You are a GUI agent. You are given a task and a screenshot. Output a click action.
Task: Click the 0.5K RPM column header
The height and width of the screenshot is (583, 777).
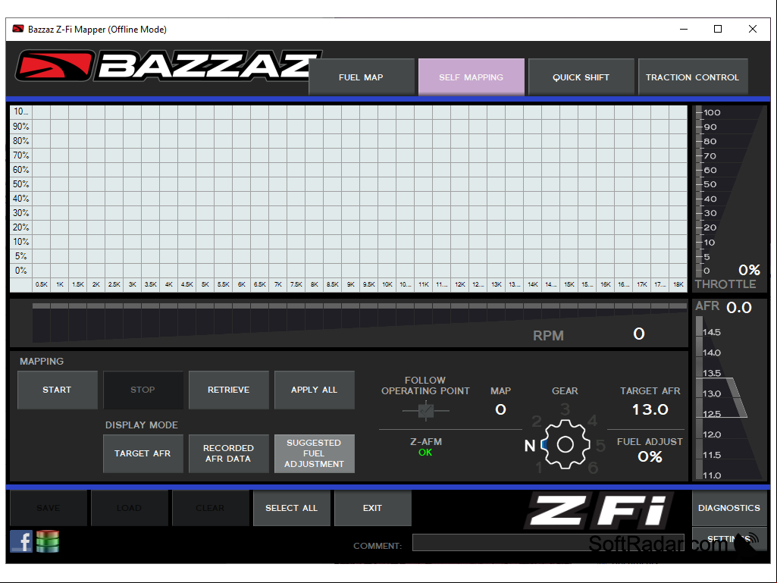[42, 284]
